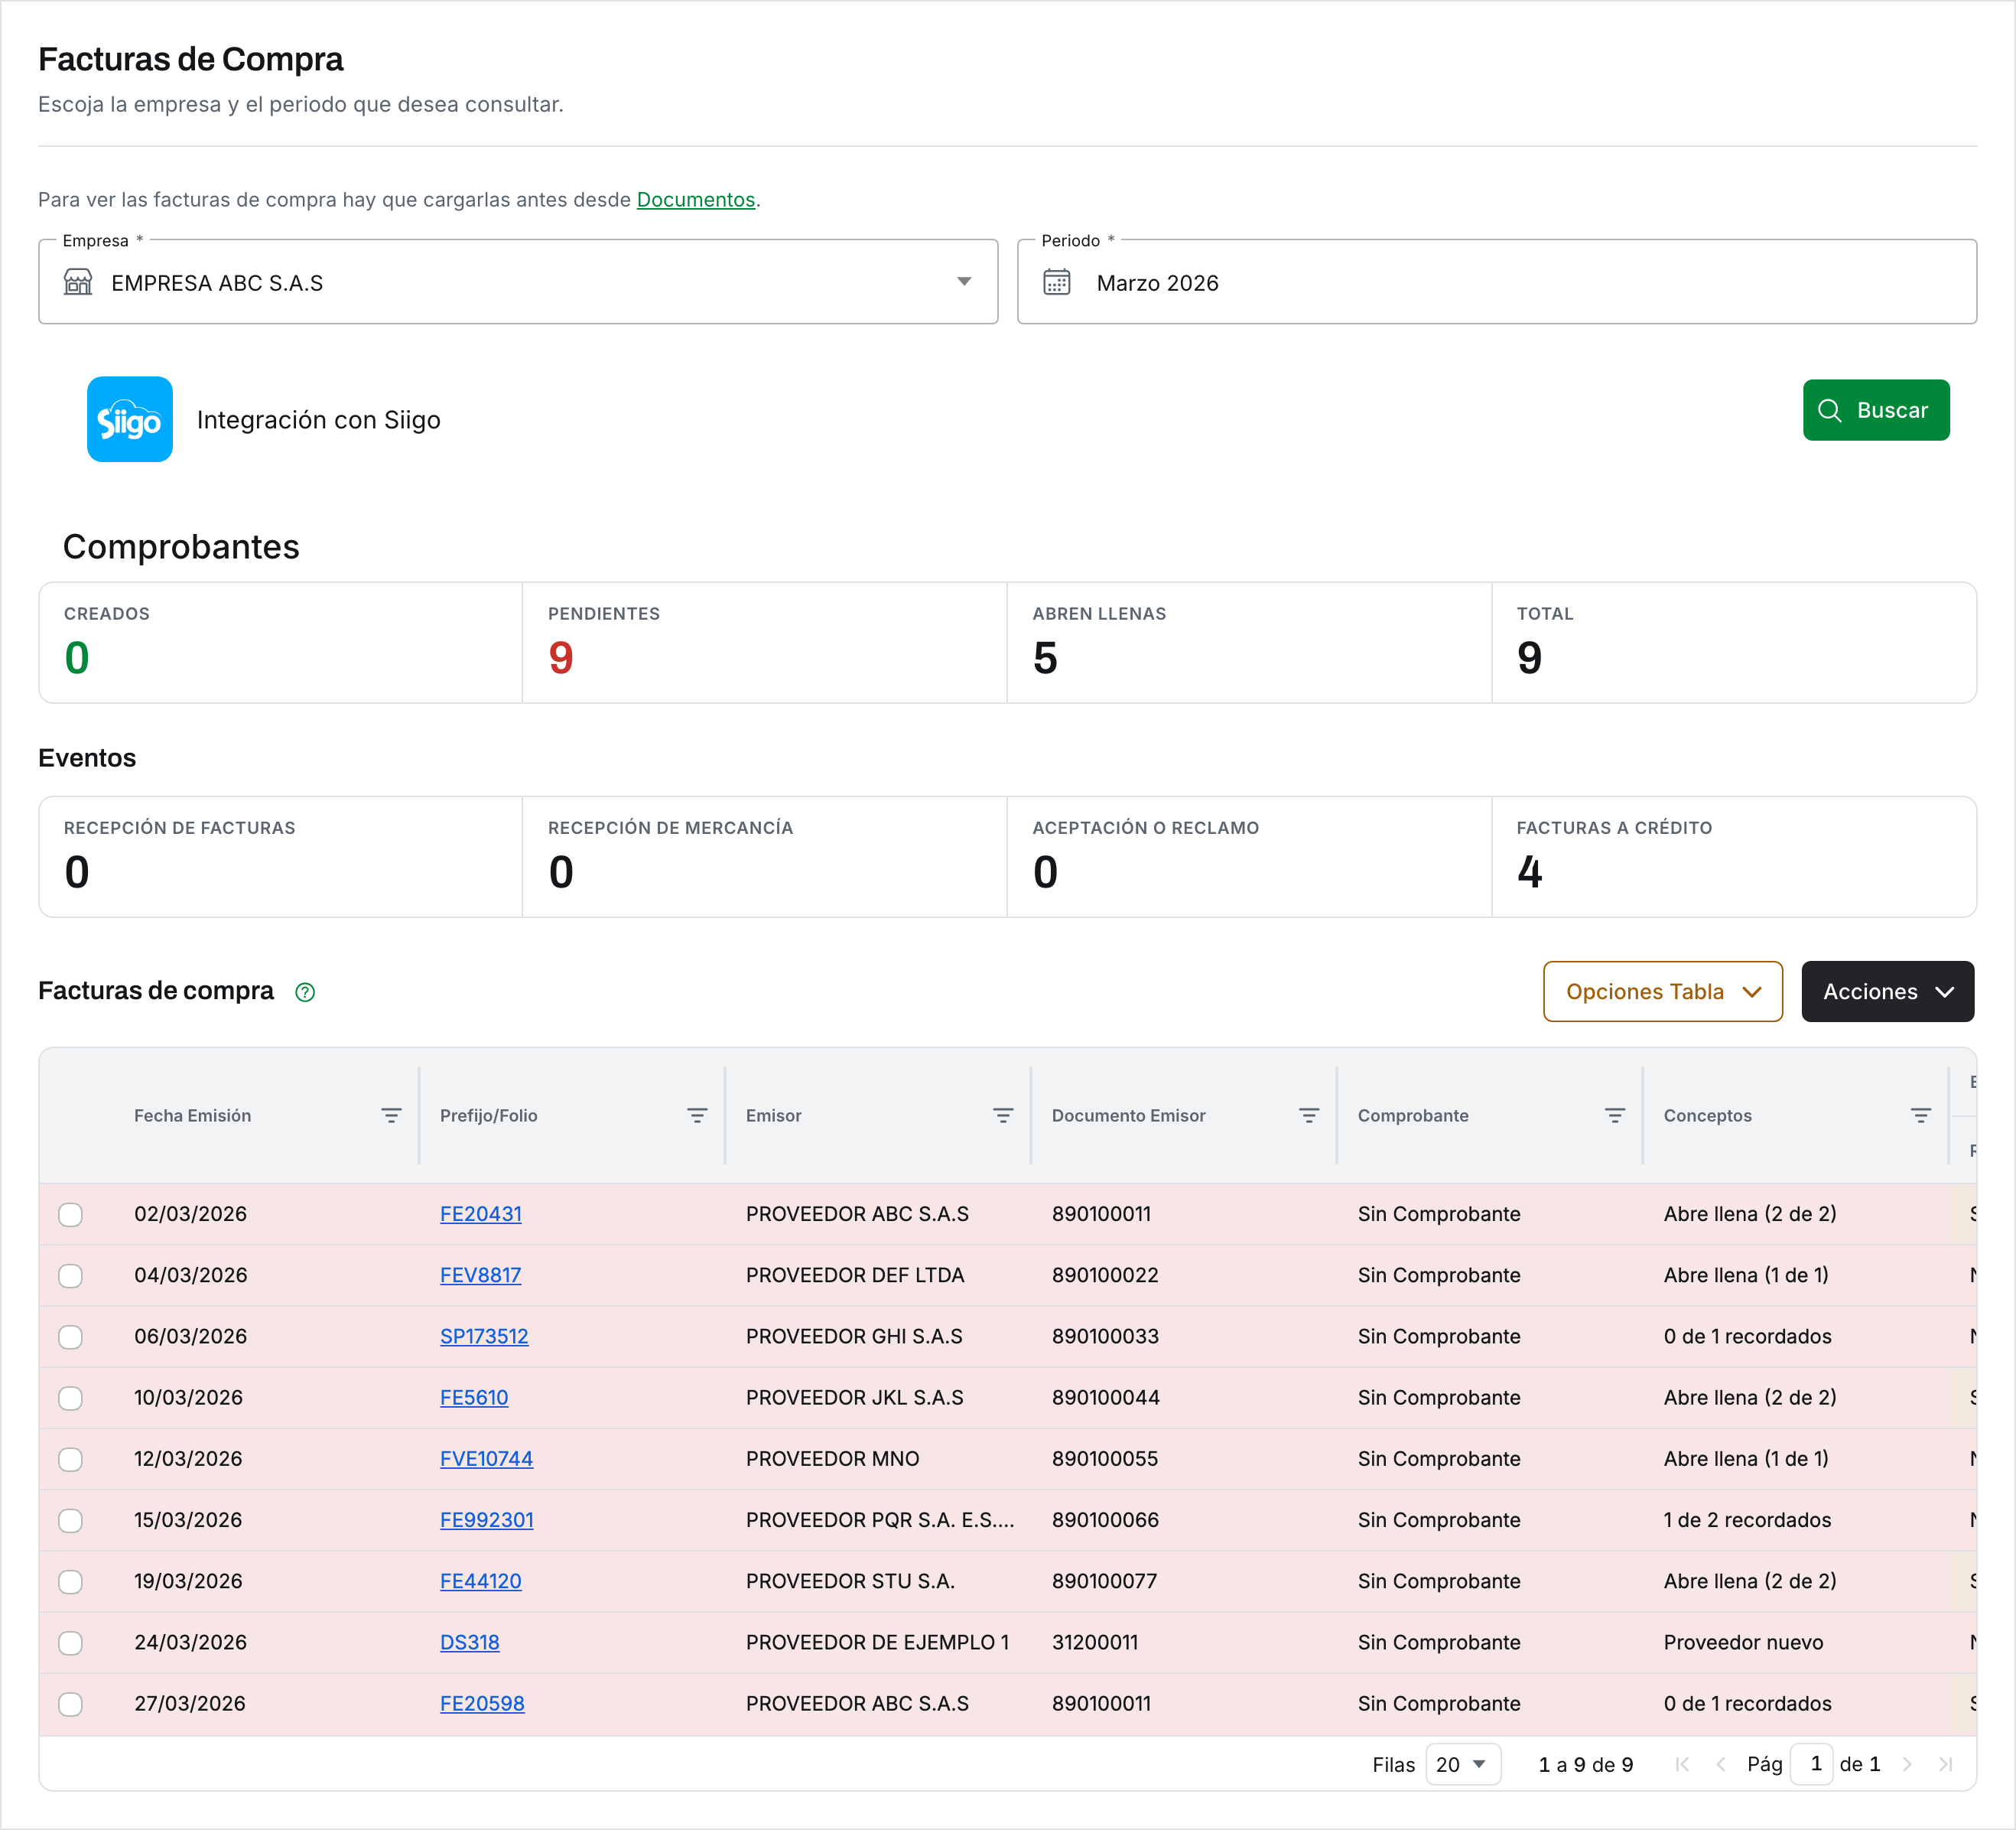
Task: Open invoice link FE992301
Action: coord(486,1520)
